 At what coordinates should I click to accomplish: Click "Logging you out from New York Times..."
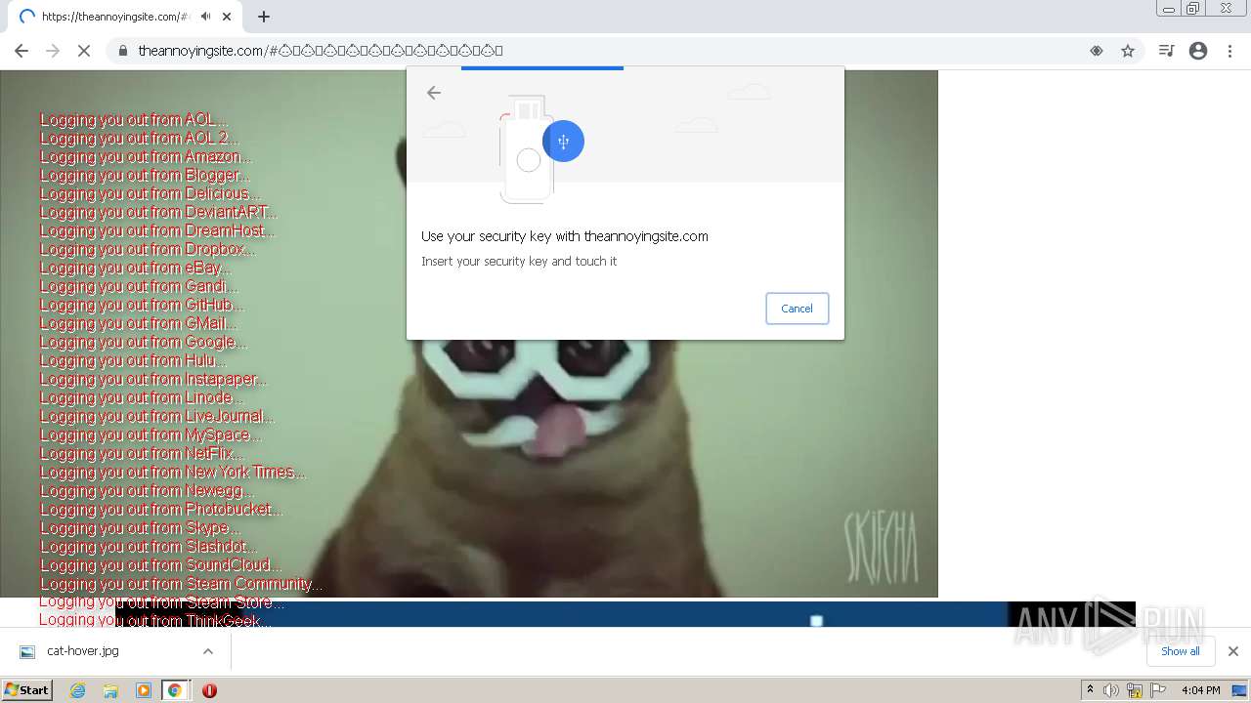pos(172,473)
